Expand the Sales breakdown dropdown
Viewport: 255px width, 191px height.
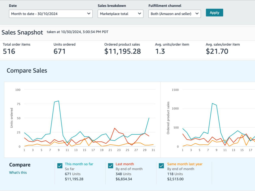coord(120,14)
